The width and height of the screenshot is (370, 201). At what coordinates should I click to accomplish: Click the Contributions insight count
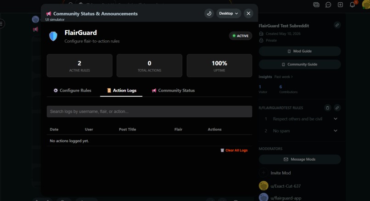pyautogui.click(x=280, y=87)
